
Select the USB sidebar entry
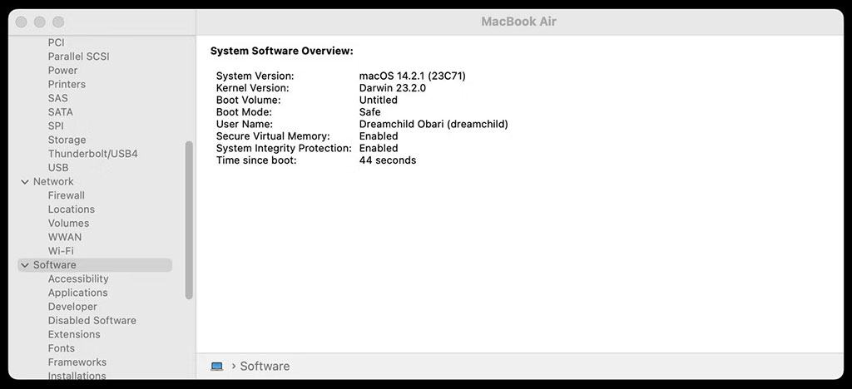click(x=58, y=168)
